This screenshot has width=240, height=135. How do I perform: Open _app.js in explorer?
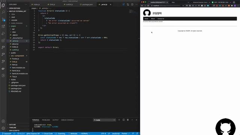pyautogui.click(x=15, y=35)
